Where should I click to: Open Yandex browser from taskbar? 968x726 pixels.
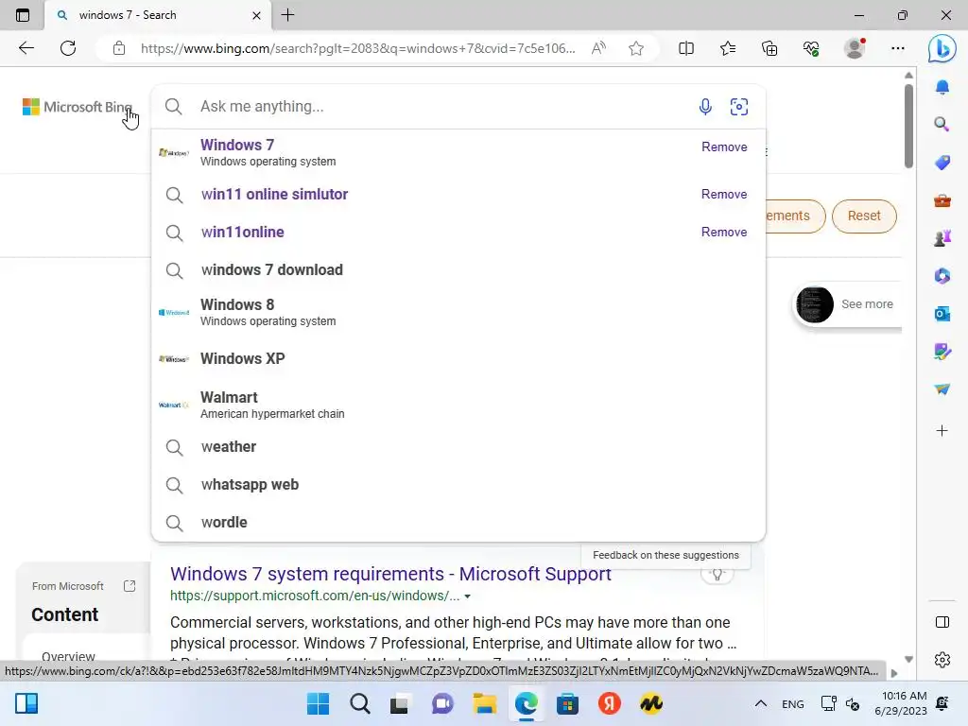click(610, 703)
